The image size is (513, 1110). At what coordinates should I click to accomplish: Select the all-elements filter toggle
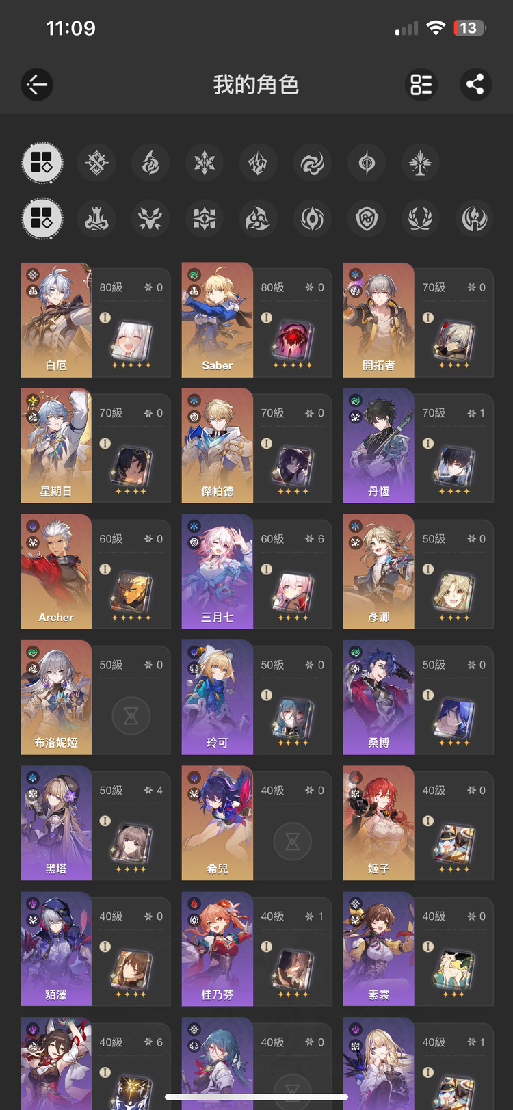point(42,163)
